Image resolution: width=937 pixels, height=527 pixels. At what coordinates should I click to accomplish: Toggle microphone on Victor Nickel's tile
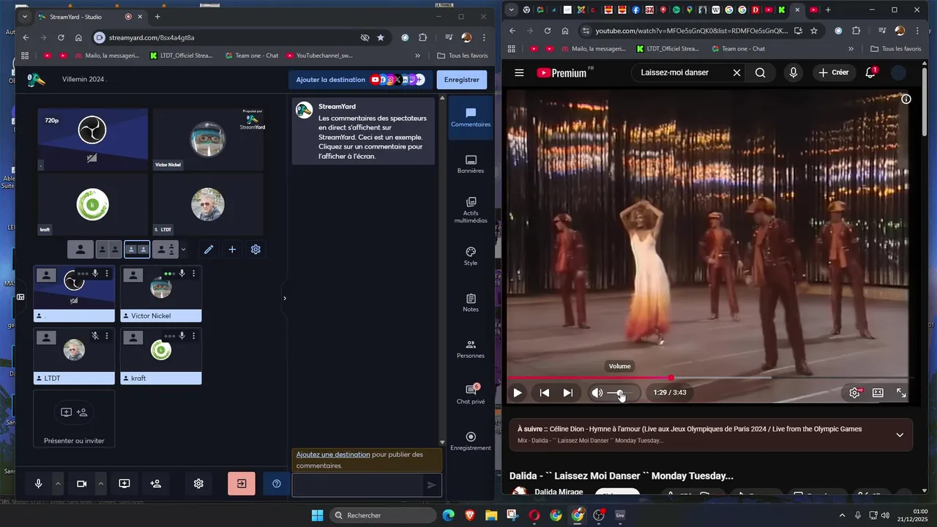coord(182,274)
